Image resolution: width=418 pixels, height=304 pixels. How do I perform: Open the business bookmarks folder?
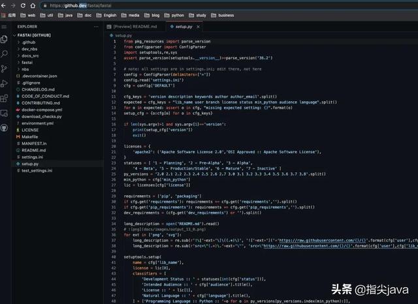223,16
